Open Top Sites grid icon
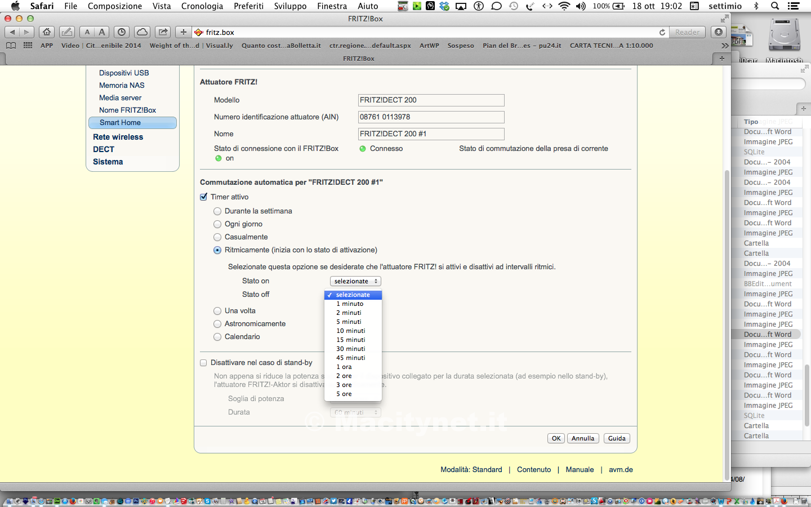811x507 pixels. [x=28, y=46]
